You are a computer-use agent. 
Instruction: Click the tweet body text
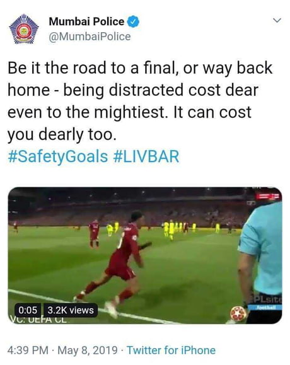click(x=140, y=101)
